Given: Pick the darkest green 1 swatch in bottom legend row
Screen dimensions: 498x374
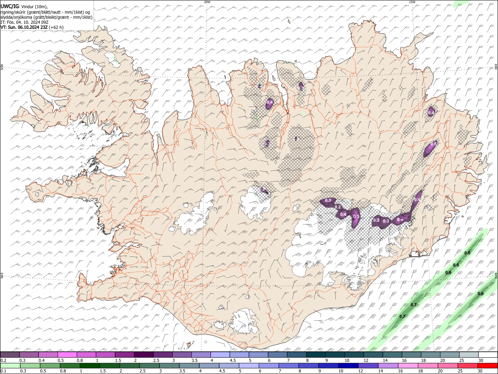Looking at the screenshot, I should click(89, 365).
